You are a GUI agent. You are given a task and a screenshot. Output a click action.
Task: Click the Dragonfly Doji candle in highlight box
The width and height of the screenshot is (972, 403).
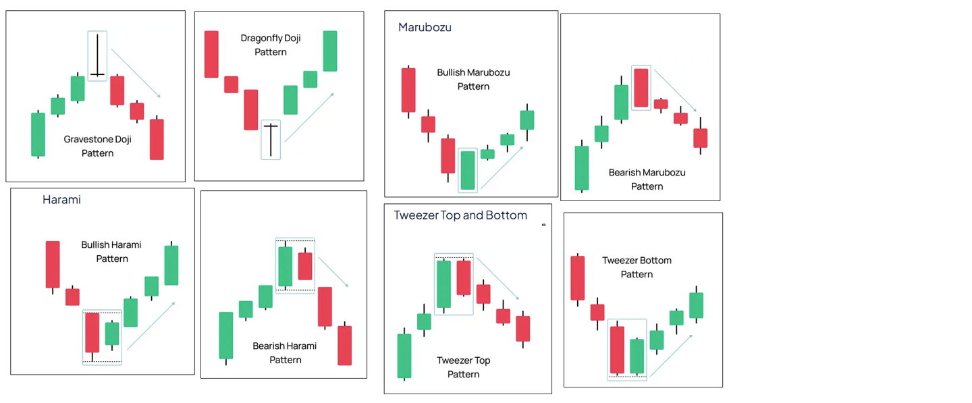point(271,140)
